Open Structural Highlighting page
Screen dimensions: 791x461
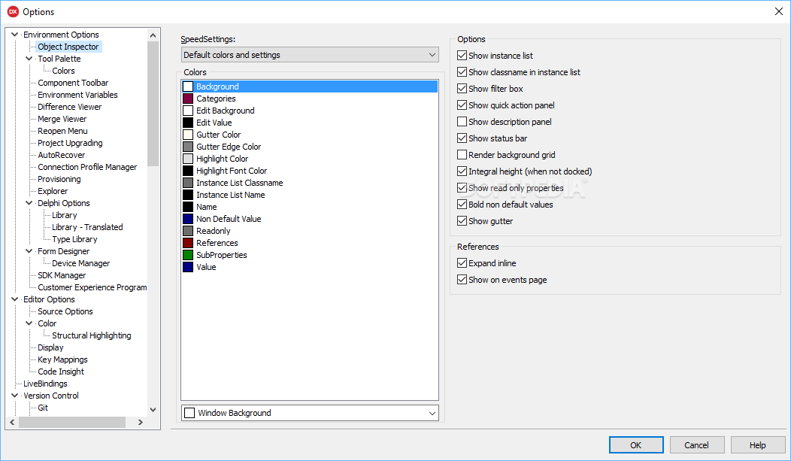coord(91,335)
